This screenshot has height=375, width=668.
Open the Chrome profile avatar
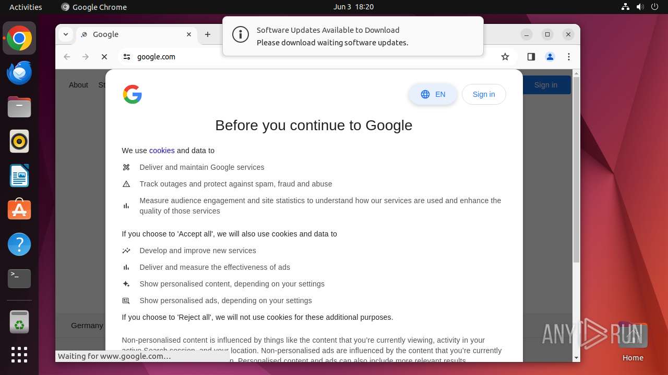point(550,57)
